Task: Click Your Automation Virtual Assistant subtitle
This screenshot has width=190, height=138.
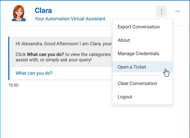Action: tap(70, 19)
